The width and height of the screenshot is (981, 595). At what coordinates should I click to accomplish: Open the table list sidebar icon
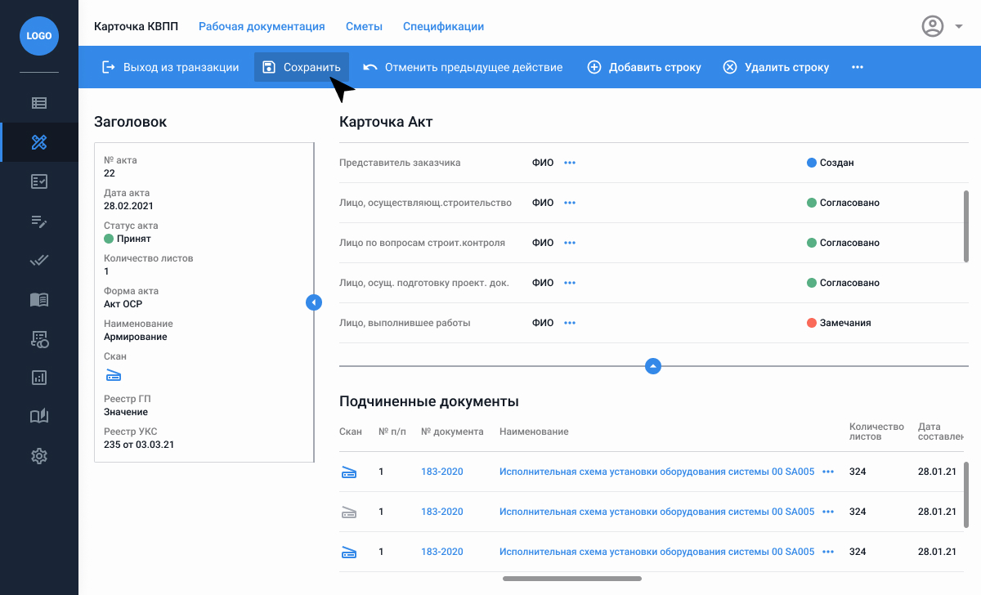click(x=39, y=103)
